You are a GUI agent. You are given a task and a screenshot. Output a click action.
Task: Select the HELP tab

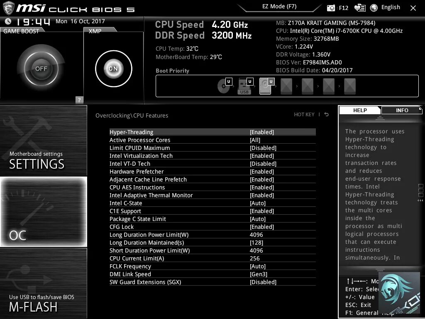[359, 110]
